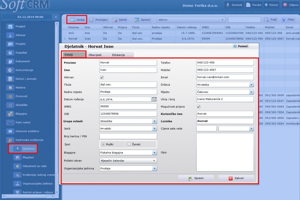
Task: Open Korisnik from the top bar
Action: click(234, 5)
